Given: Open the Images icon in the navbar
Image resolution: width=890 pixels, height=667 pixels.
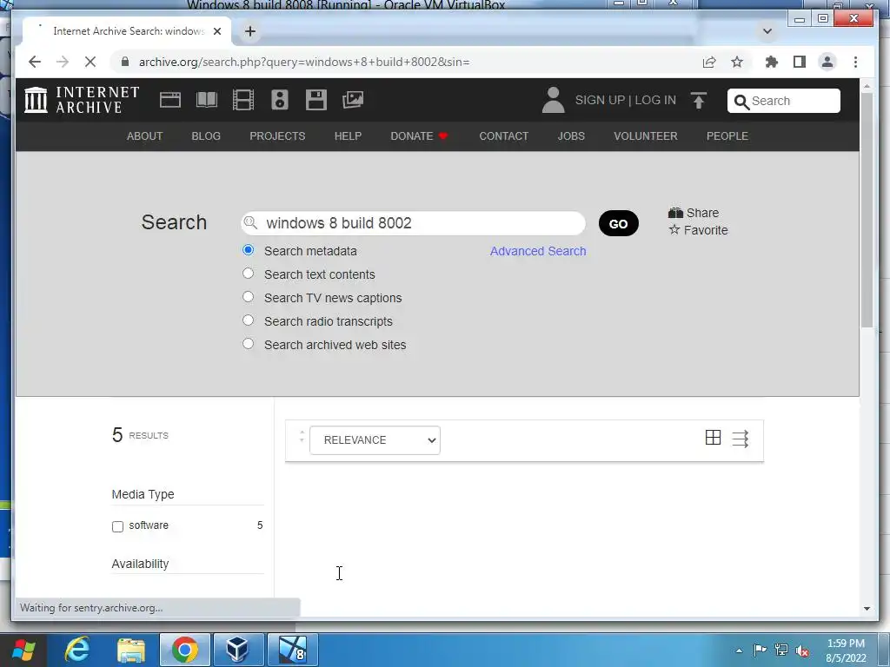Looking at the screenshot, I should (353, 100).
